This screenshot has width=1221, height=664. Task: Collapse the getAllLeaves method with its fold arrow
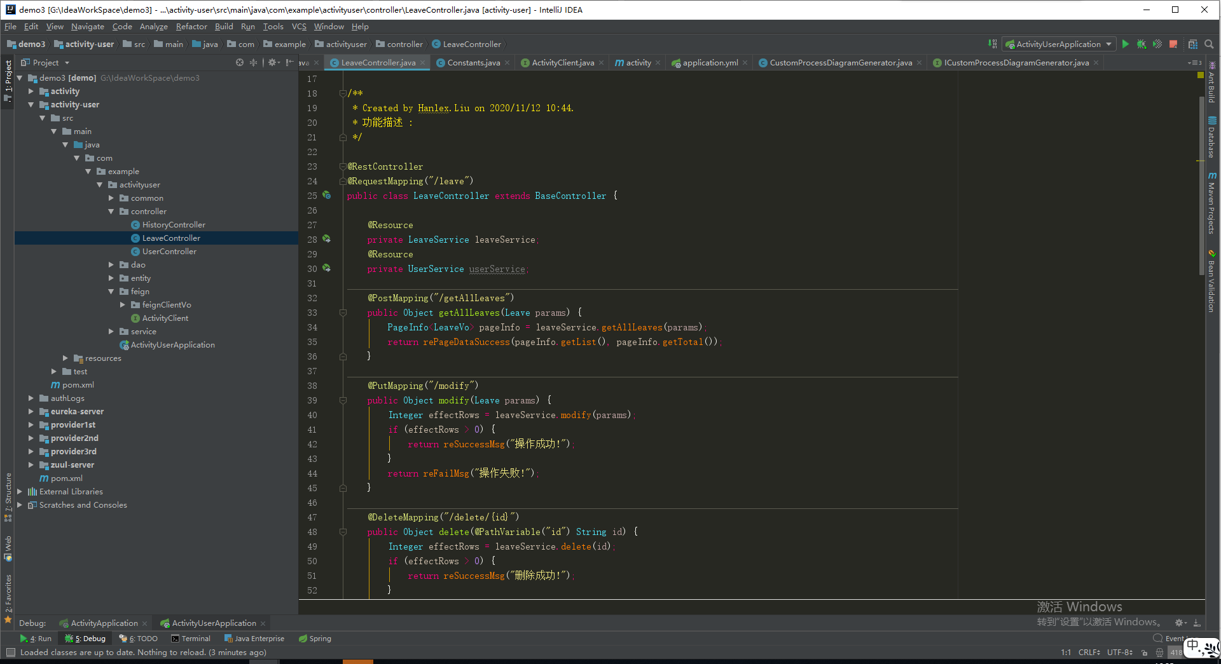[x=343, y=312]
